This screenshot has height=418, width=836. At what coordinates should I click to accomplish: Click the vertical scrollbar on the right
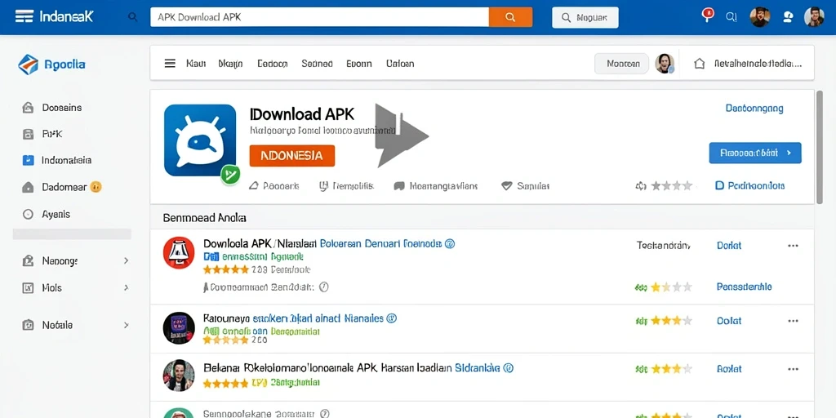click(820, 147)
